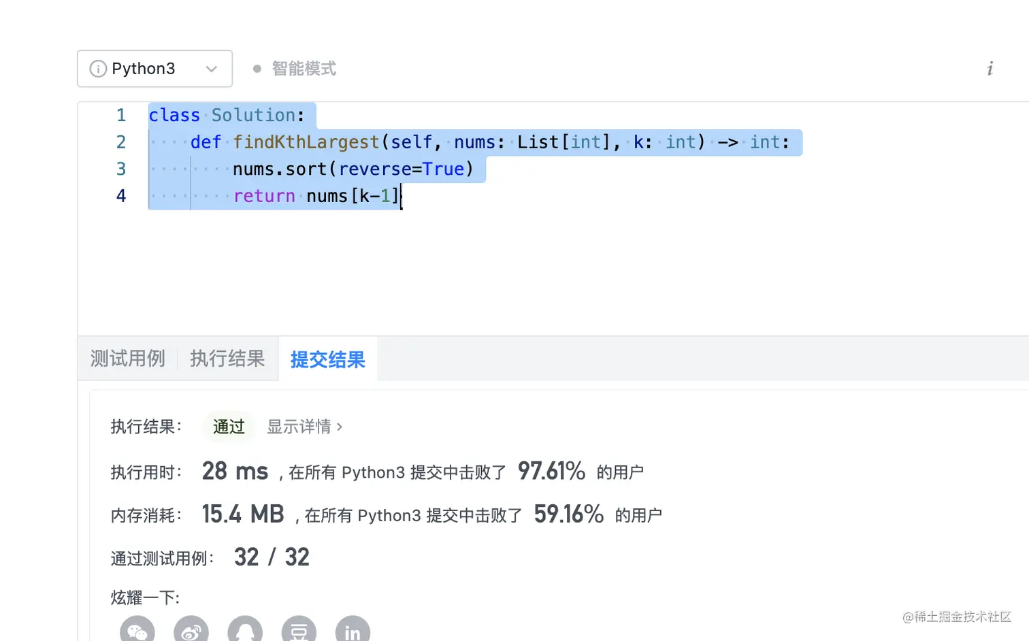Click line number 3 in gutter
This screenshot has width=1029, height=641.
point(121,169)
